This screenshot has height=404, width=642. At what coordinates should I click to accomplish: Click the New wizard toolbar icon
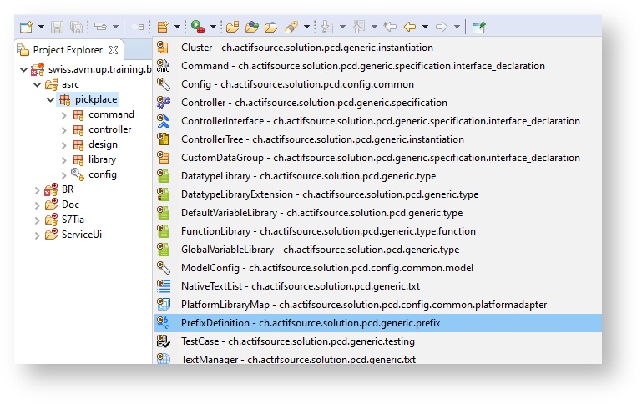tap(26, 27)
